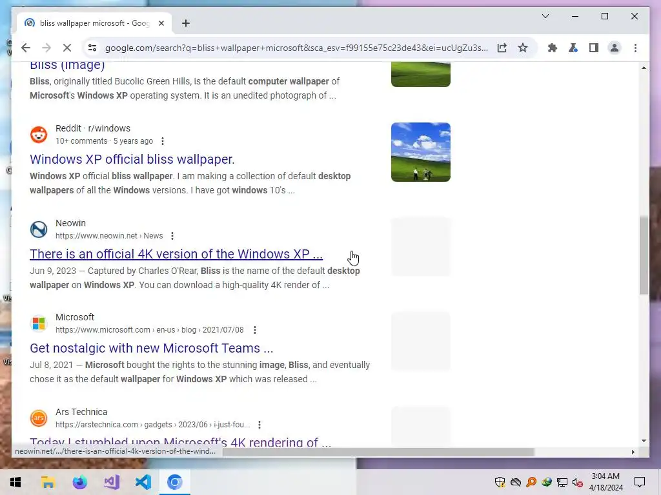Click the forward navigation arrow
661x495 pixels.
click(46, 48)
